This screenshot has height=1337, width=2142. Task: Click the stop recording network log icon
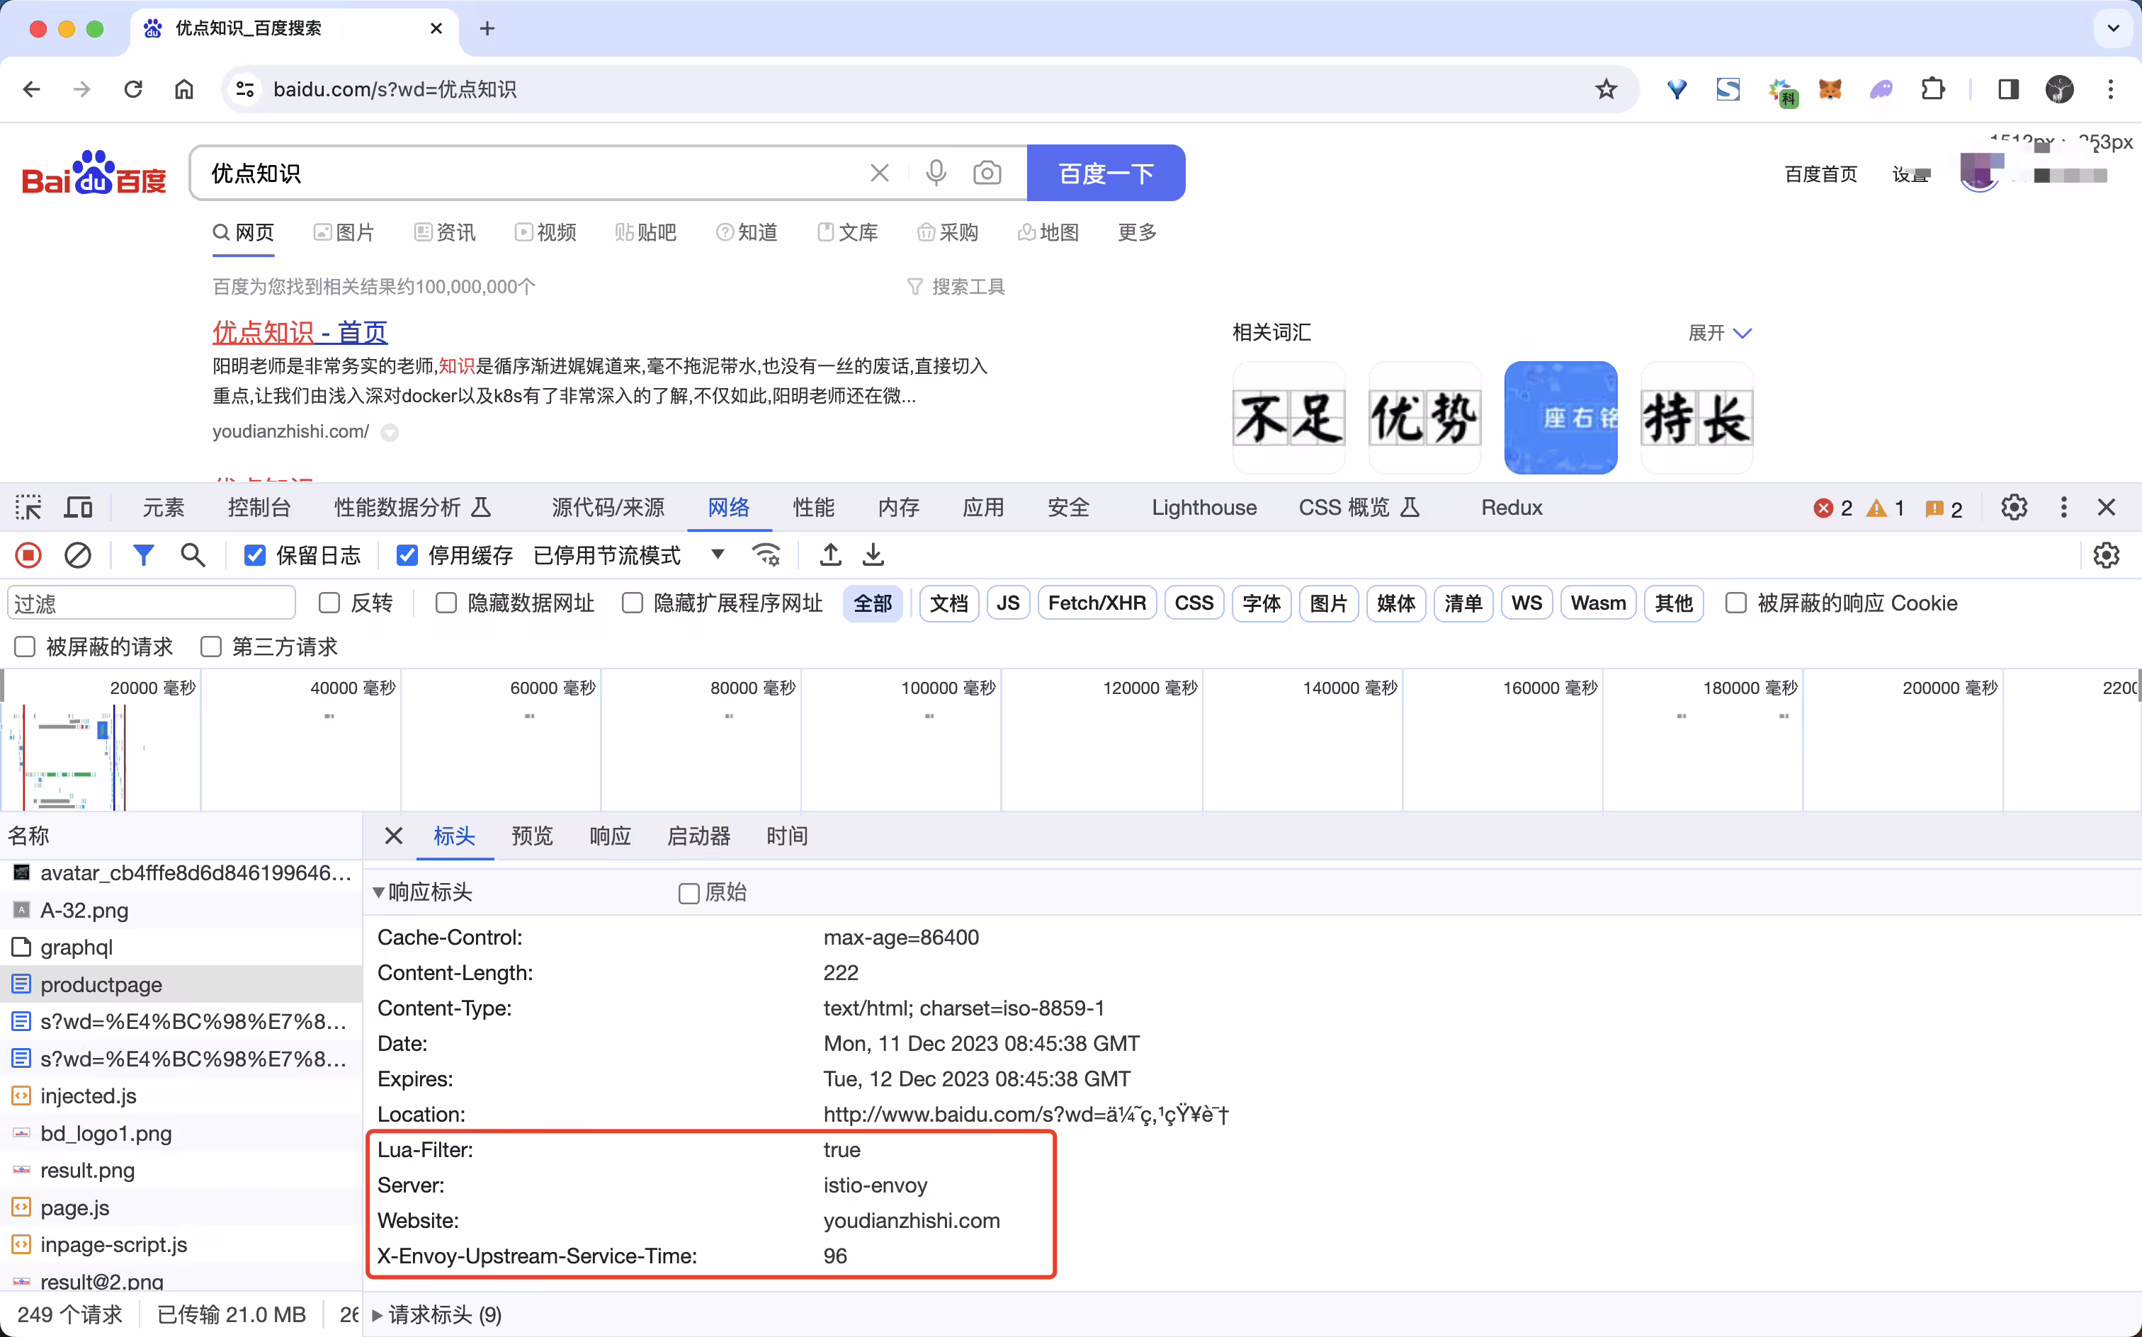[x=28, y=555]
